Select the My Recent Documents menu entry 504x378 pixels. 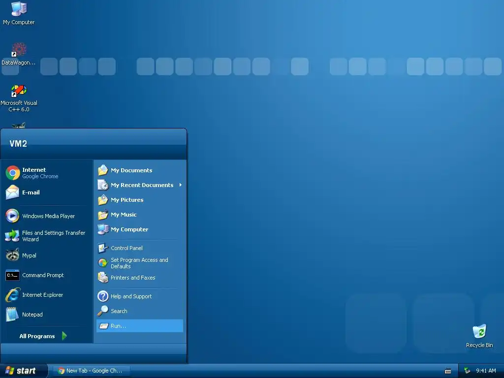coord(140,185)
